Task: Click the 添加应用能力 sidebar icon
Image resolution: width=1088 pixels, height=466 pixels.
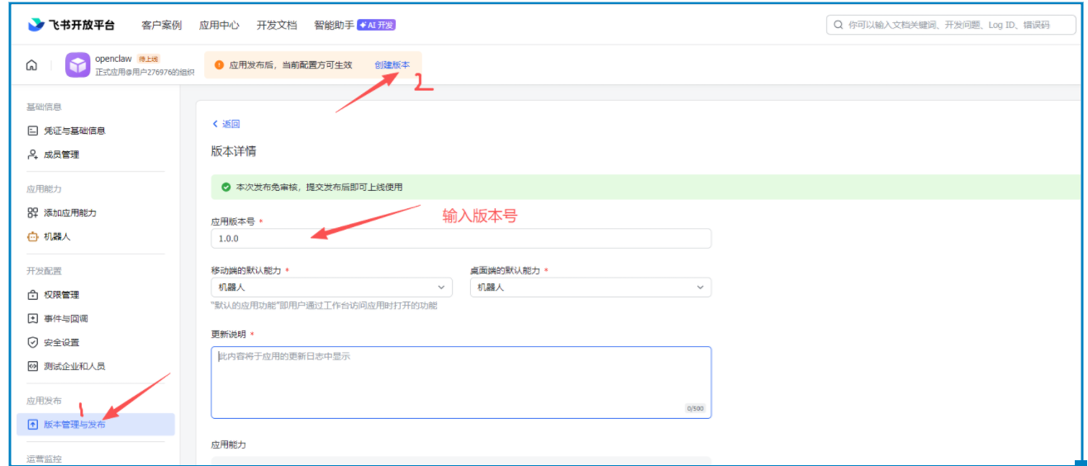Action: click(33, 212)
